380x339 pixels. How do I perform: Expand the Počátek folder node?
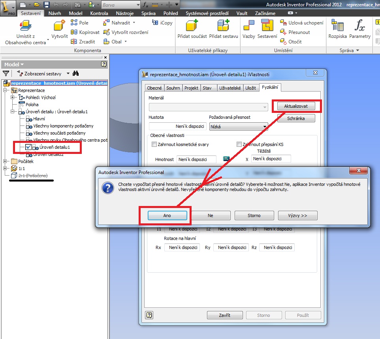(x=5, y=161)
